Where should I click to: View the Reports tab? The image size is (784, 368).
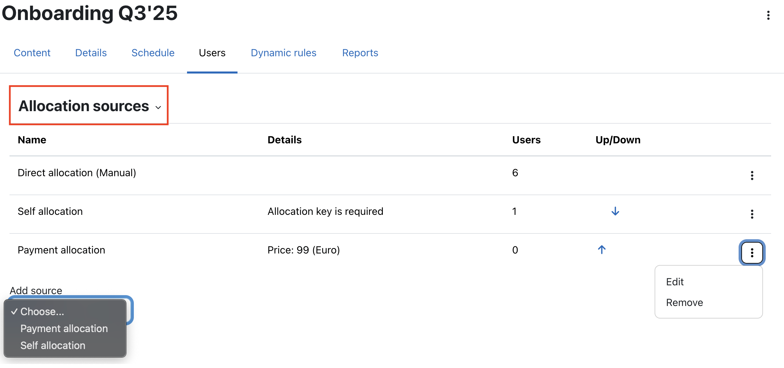(360, 53)
